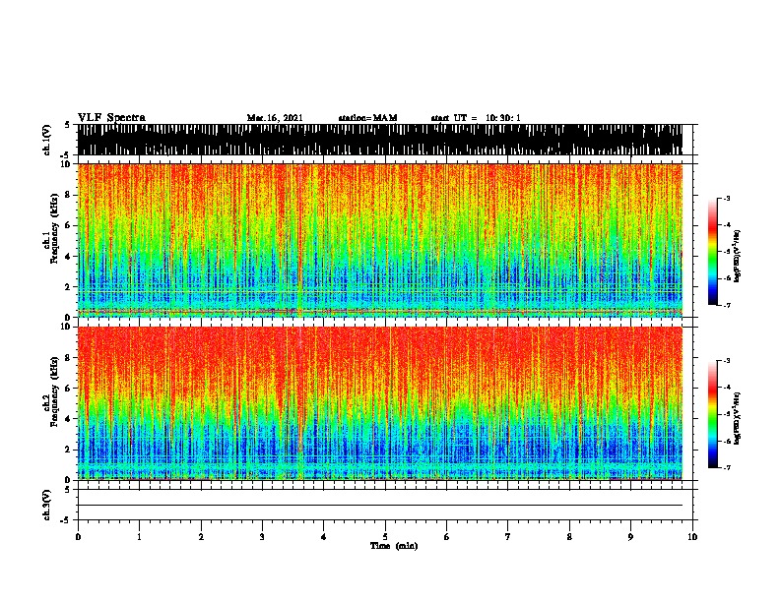Click tick label "9" on the Time axis
Screen dimensions: 780x602
(630, 537)
